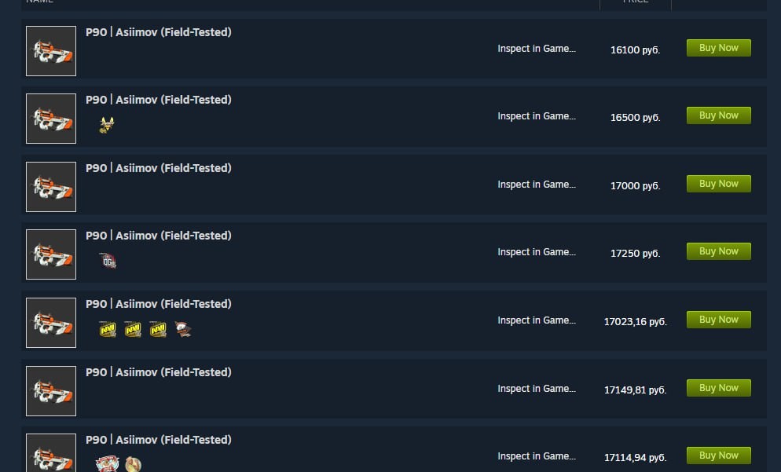Select the third NaVi sticker on the fifth listing
Viewport: 781px width, 472px height.
(x=157, y=329)
